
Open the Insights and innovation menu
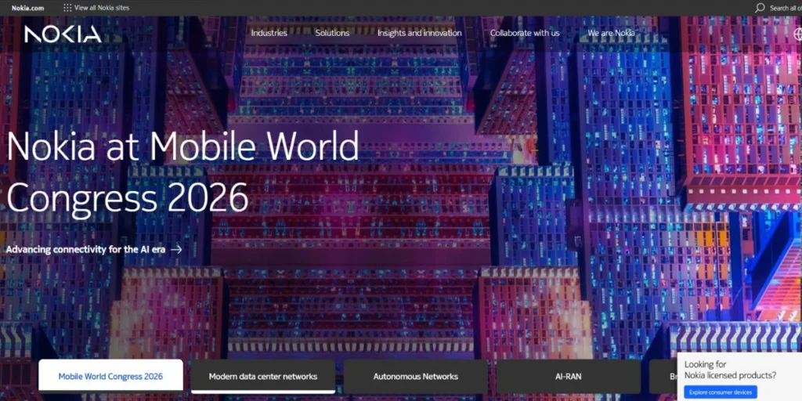[x=420, y=33]
